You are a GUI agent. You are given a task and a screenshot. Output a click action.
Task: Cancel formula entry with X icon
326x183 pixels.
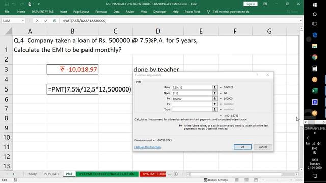click(37, 21)
